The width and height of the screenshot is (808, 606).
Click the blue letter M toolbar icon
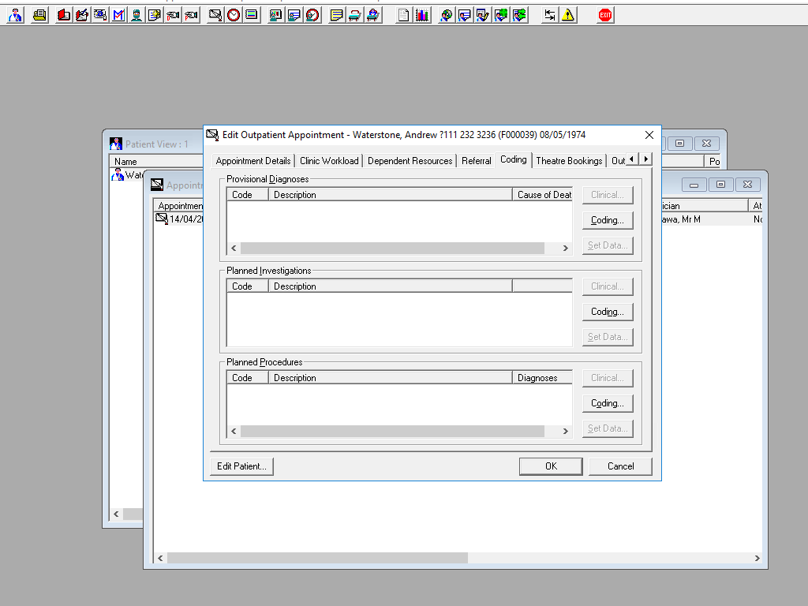[x=118, y=15]
